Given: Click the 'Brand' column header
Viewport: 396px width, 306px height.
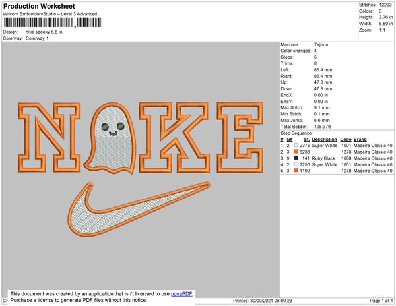Looking at the screenshot, I should 360,140.
